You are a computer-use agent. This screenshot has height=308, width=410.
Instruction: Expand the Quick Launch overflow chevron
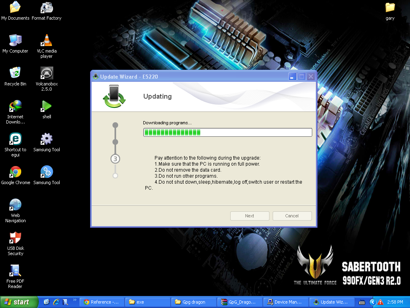(x=74, y=300)
